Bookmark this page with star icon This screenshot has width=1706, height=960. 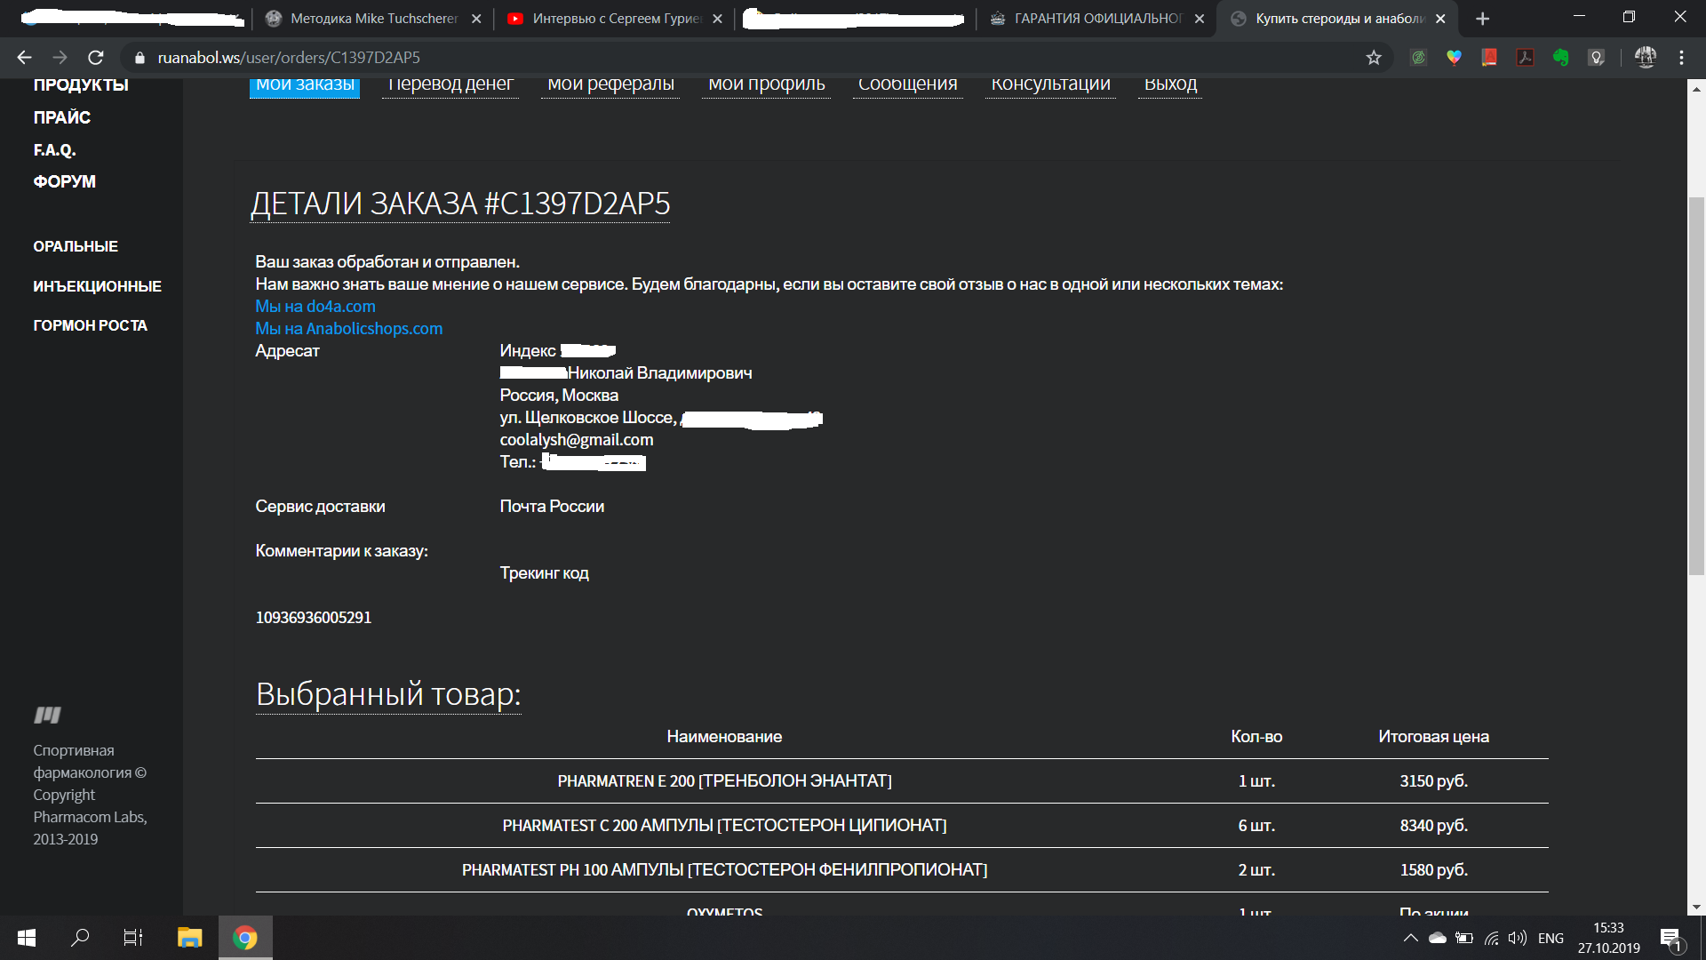pos(1374,58)
